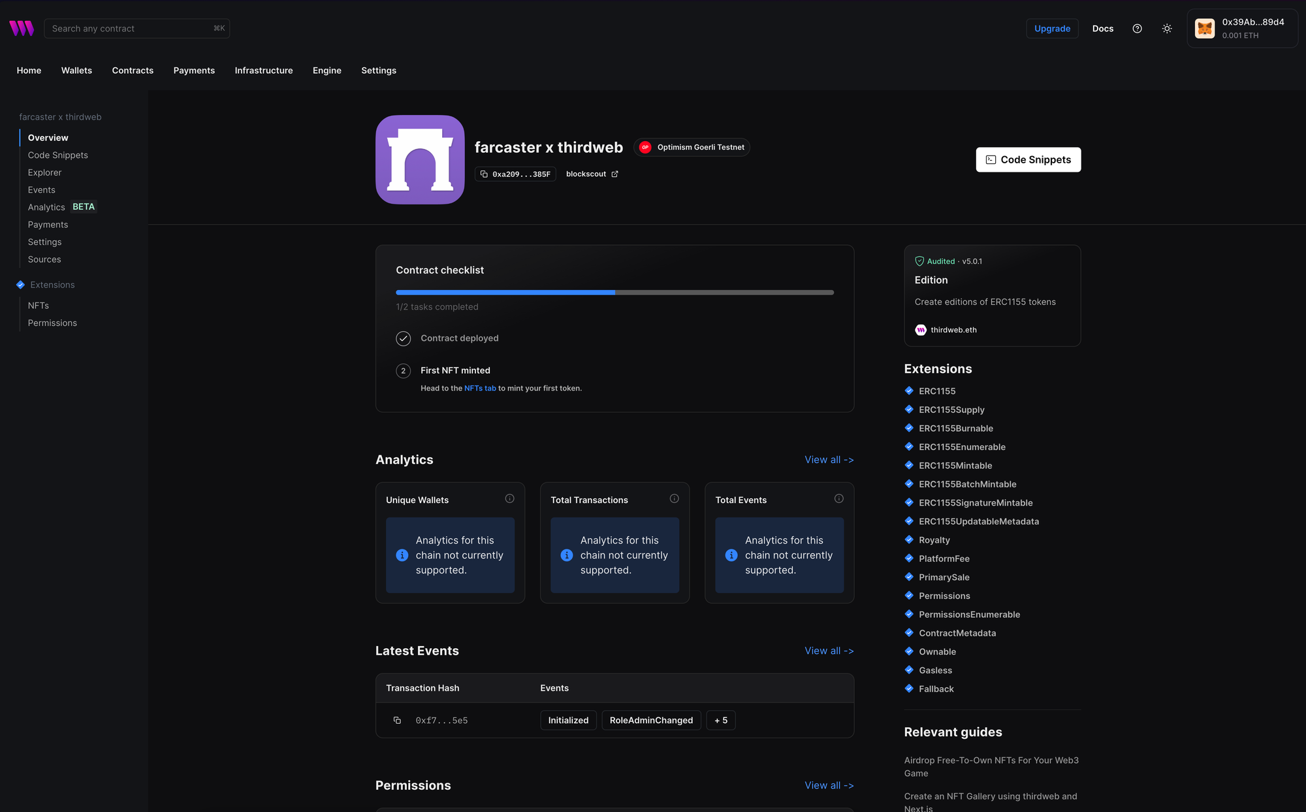1306x812 pixels.
Task: Open the help question-mark icon
Action: pyautogui.click(x=1137, y=29)
